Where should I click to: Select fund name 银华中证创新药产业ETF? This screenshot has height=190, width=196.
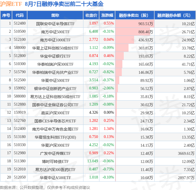tap(55, 89)
